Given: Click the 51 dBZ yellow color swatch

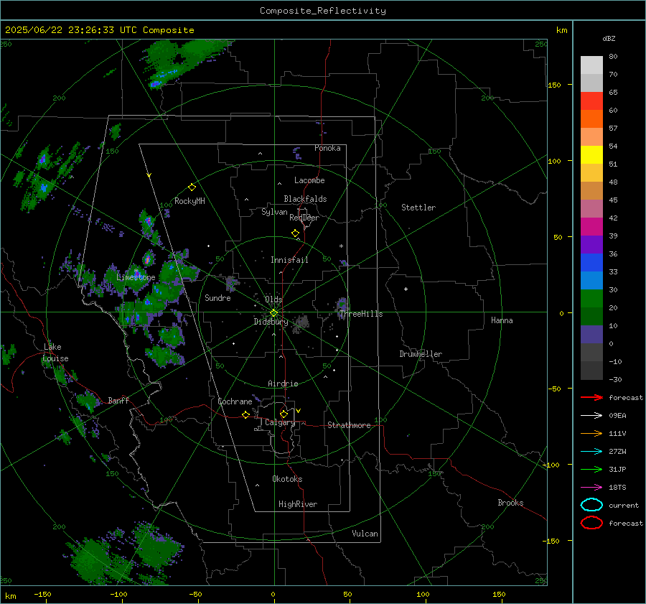Looking at the screenshot, I should 591,154.
